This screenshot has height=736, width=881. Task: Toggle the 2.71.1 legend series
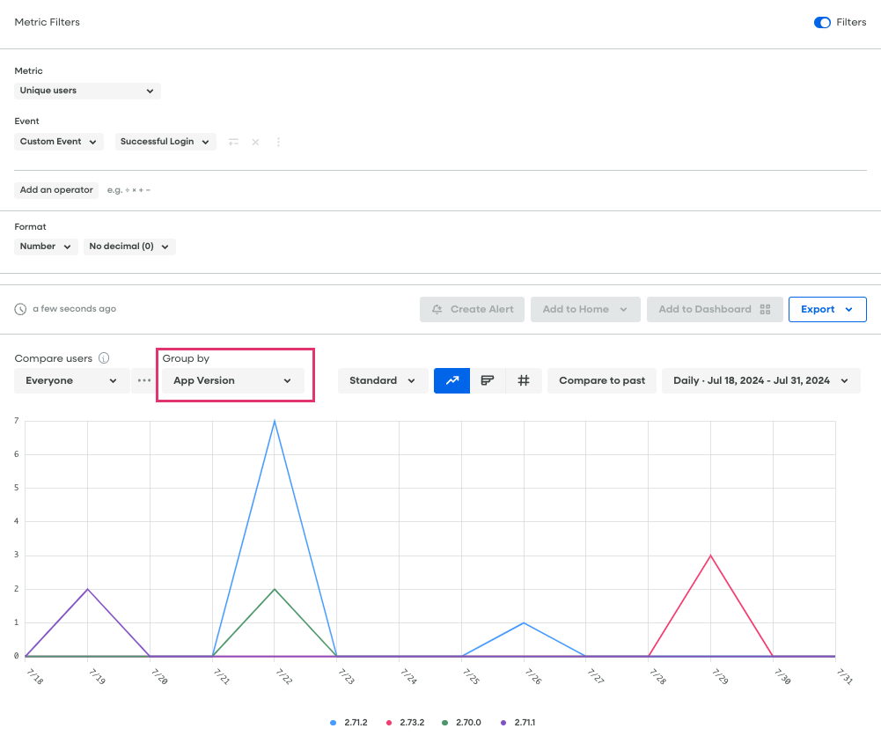518,723
